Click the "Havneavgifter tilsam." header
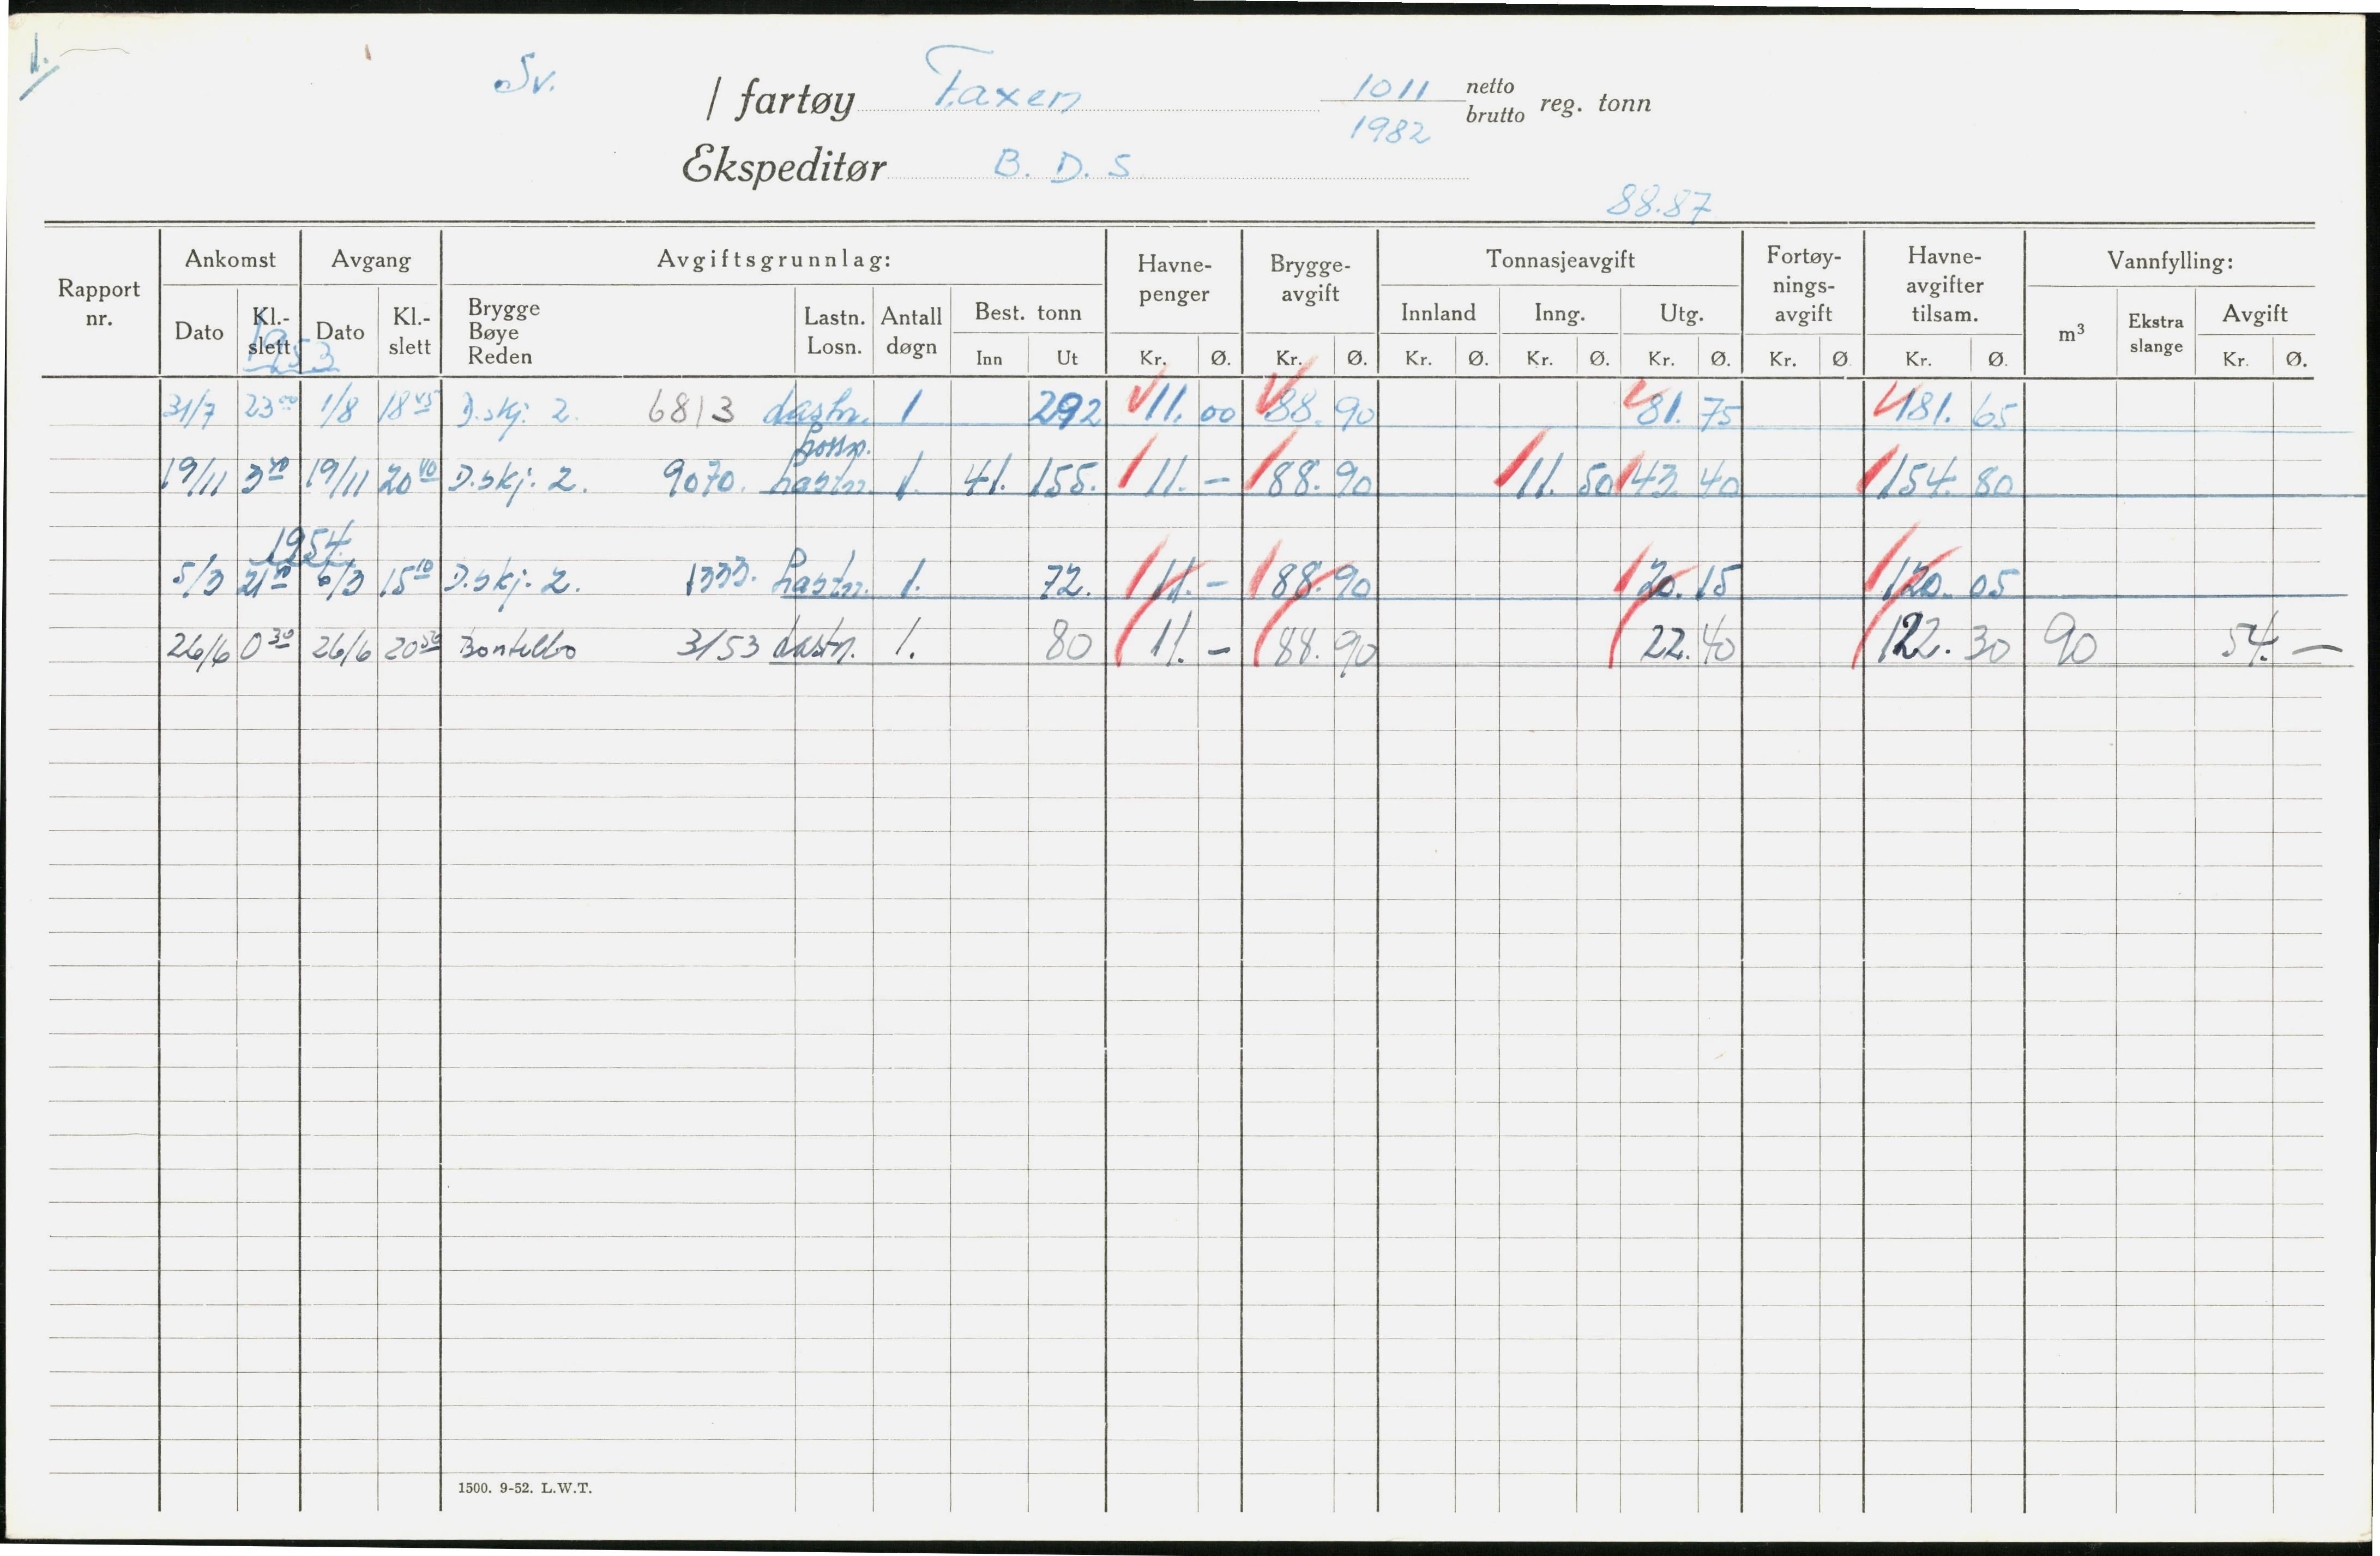Image resolution: width=2380 pixels, height=1556 pixels. pos(1944,285)
